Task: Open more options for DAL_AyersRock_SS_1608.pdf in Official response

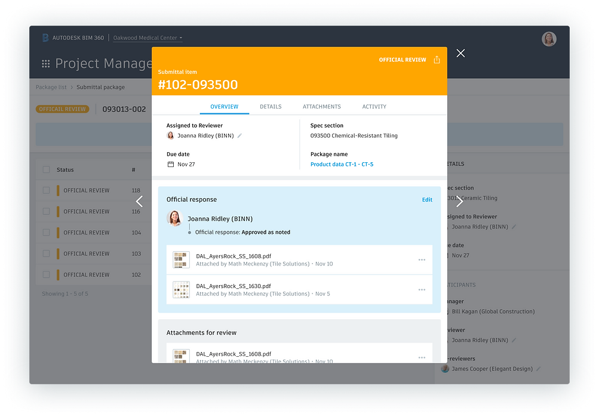Action: coord(422,260)
